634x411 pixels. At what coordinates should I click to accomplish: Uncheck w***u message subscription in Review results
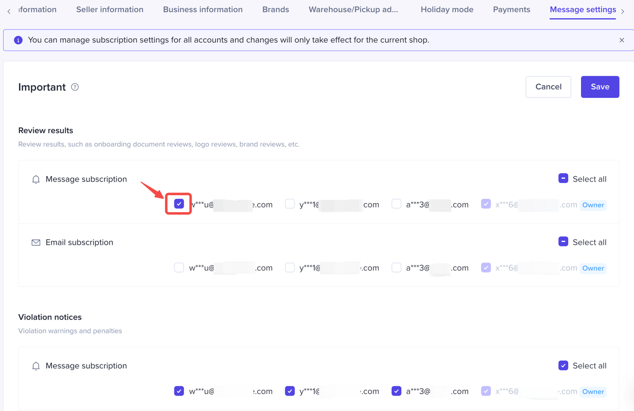tap(179, 204)
